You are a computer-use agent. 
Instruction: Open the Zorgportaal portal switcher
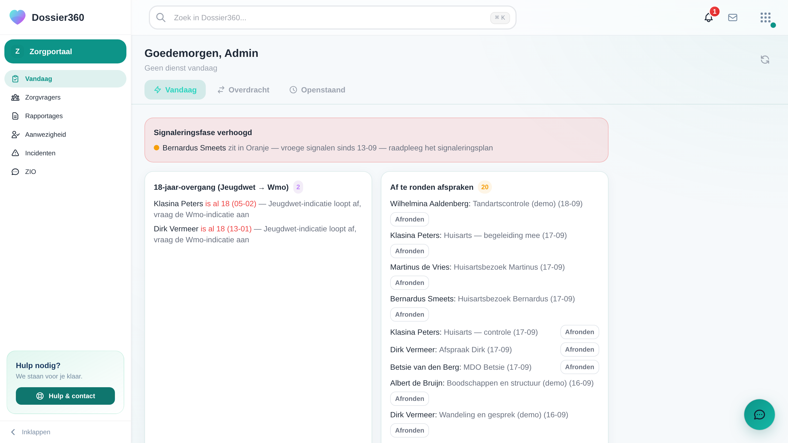click(x=65, y=51)
